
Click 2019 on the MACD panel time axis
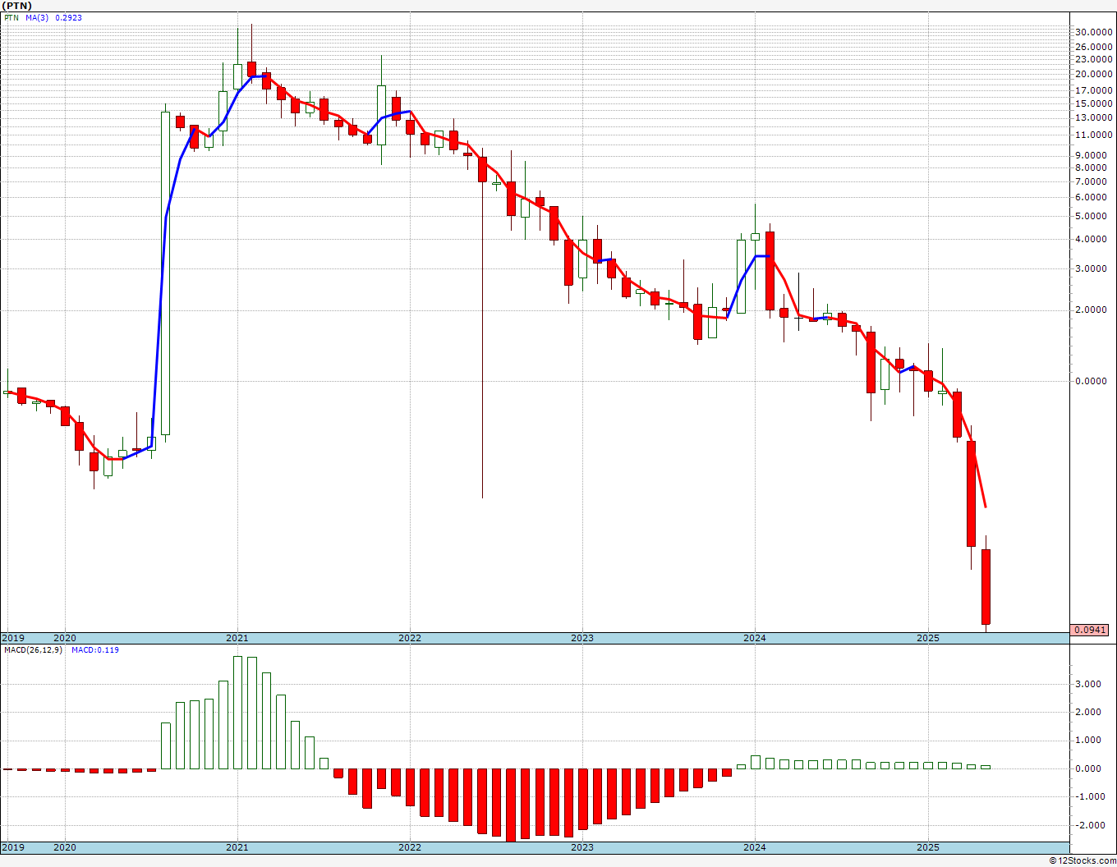coord(12,847)
